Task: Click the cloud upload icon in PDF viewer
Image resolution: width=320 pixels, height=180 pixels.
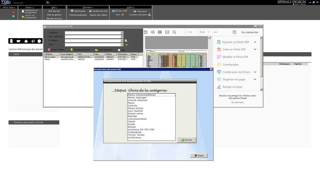Action: 153,32
